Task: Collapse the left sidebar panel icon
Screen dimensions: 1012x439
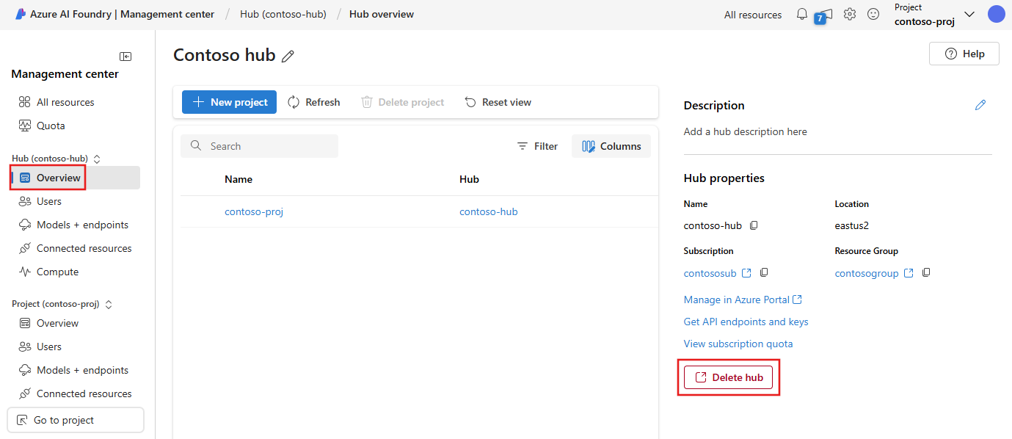Action: point(125,57)
